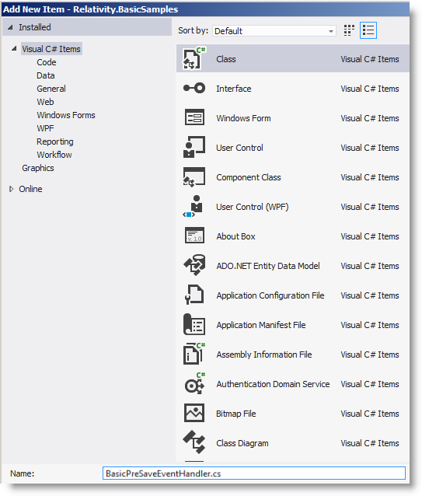This screenshot has height=496, width=422.
Task: Click the 'Interface' template name
Action: (x=234, y=89)
